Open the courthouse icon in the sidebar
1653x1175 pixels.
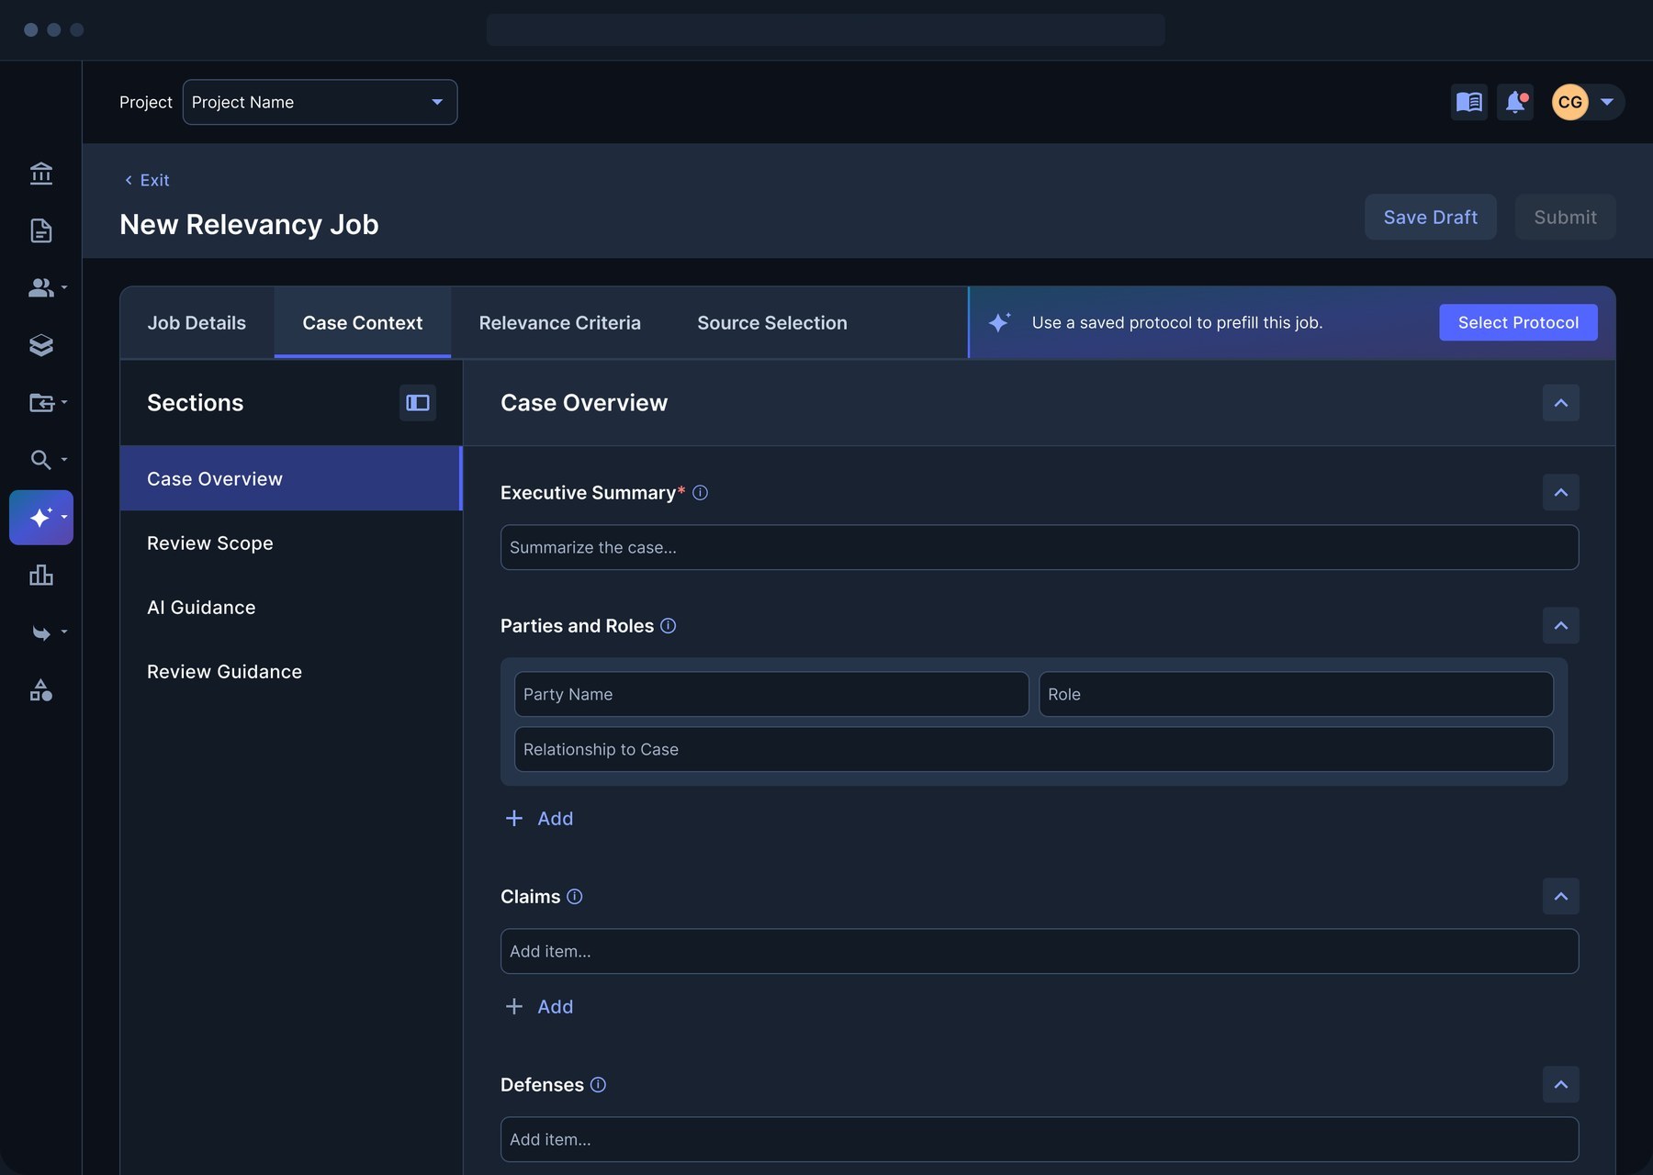pyautogui.click(x=40, y=173)
